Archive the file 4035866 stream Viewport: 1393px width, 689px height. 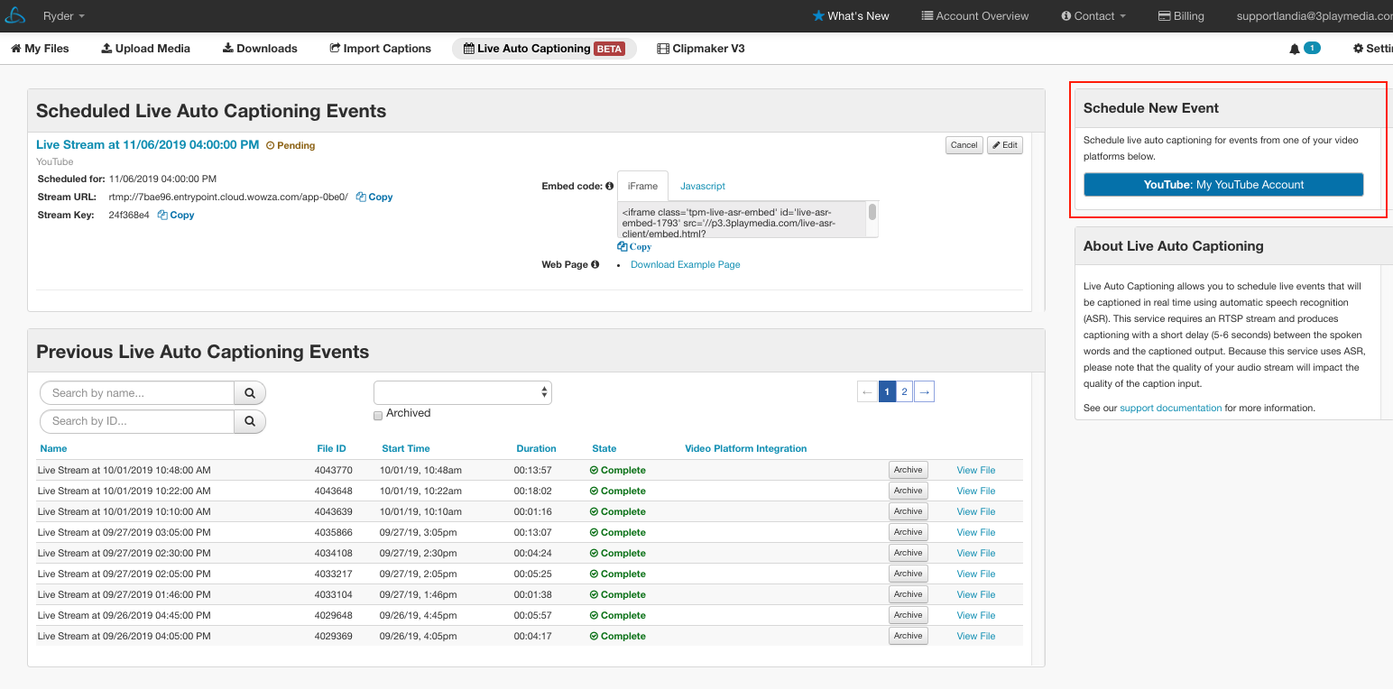[909, 532]
